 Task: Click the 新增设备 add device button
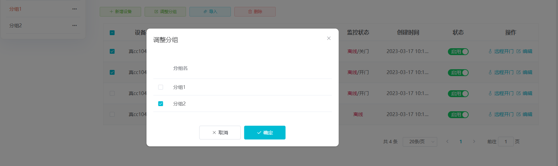120,12
